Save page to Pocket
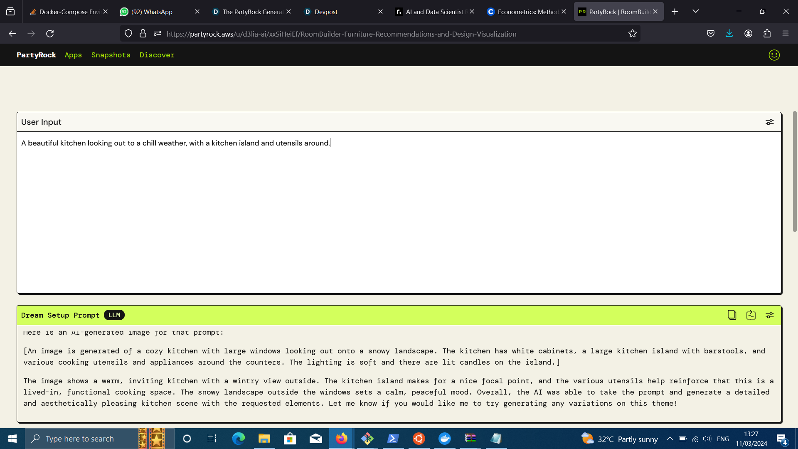 (710, 34)
